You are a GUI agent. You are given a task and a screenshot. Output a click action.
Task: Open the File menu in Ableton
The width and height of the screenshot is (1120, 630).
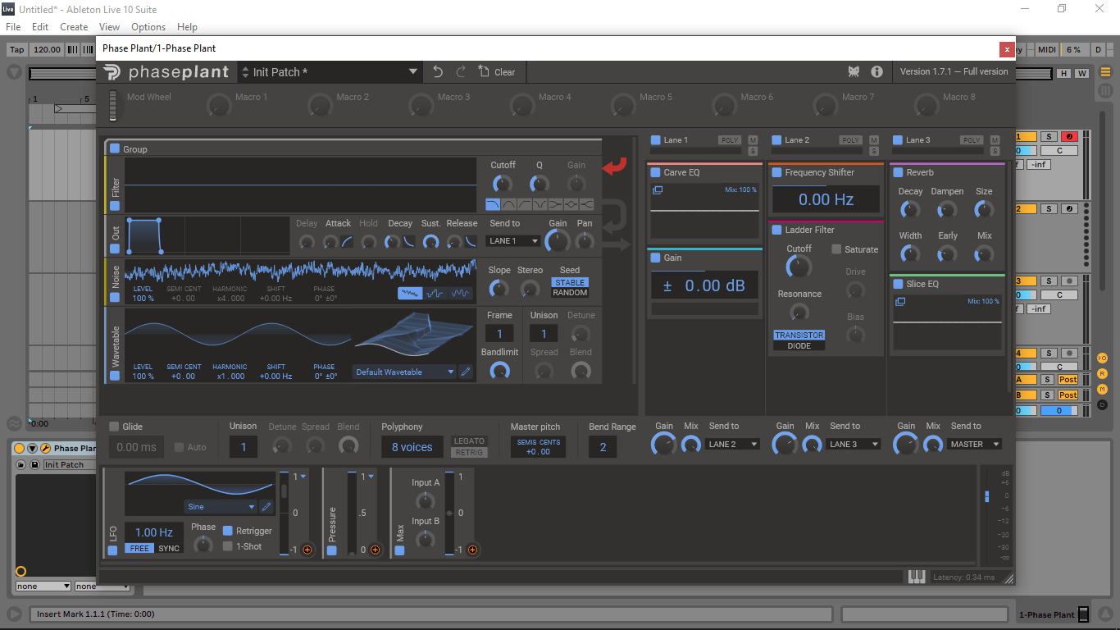click(13, 27)
